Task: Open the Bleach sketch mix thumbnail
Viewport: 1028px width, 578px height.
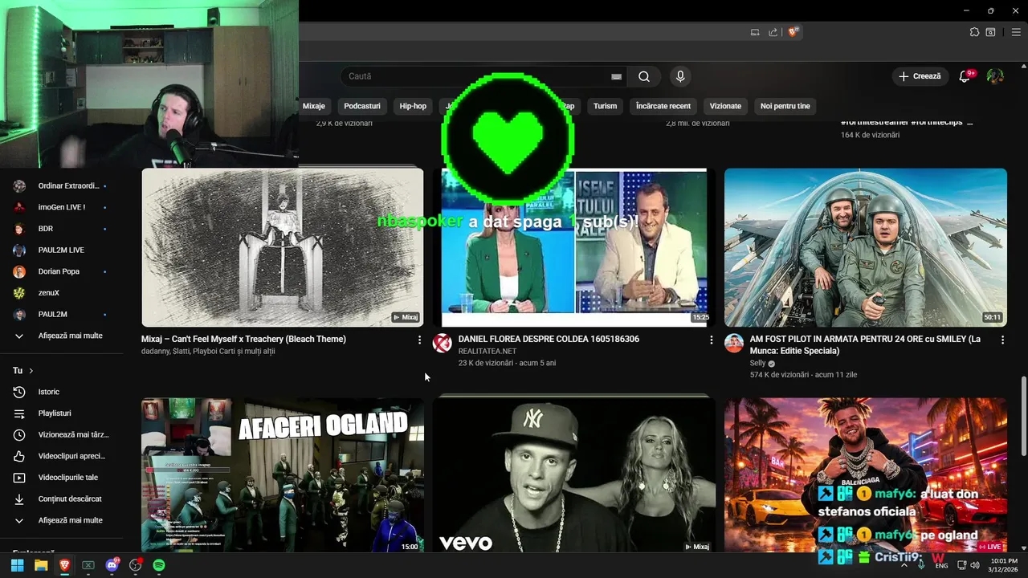Action: point(283,247)
